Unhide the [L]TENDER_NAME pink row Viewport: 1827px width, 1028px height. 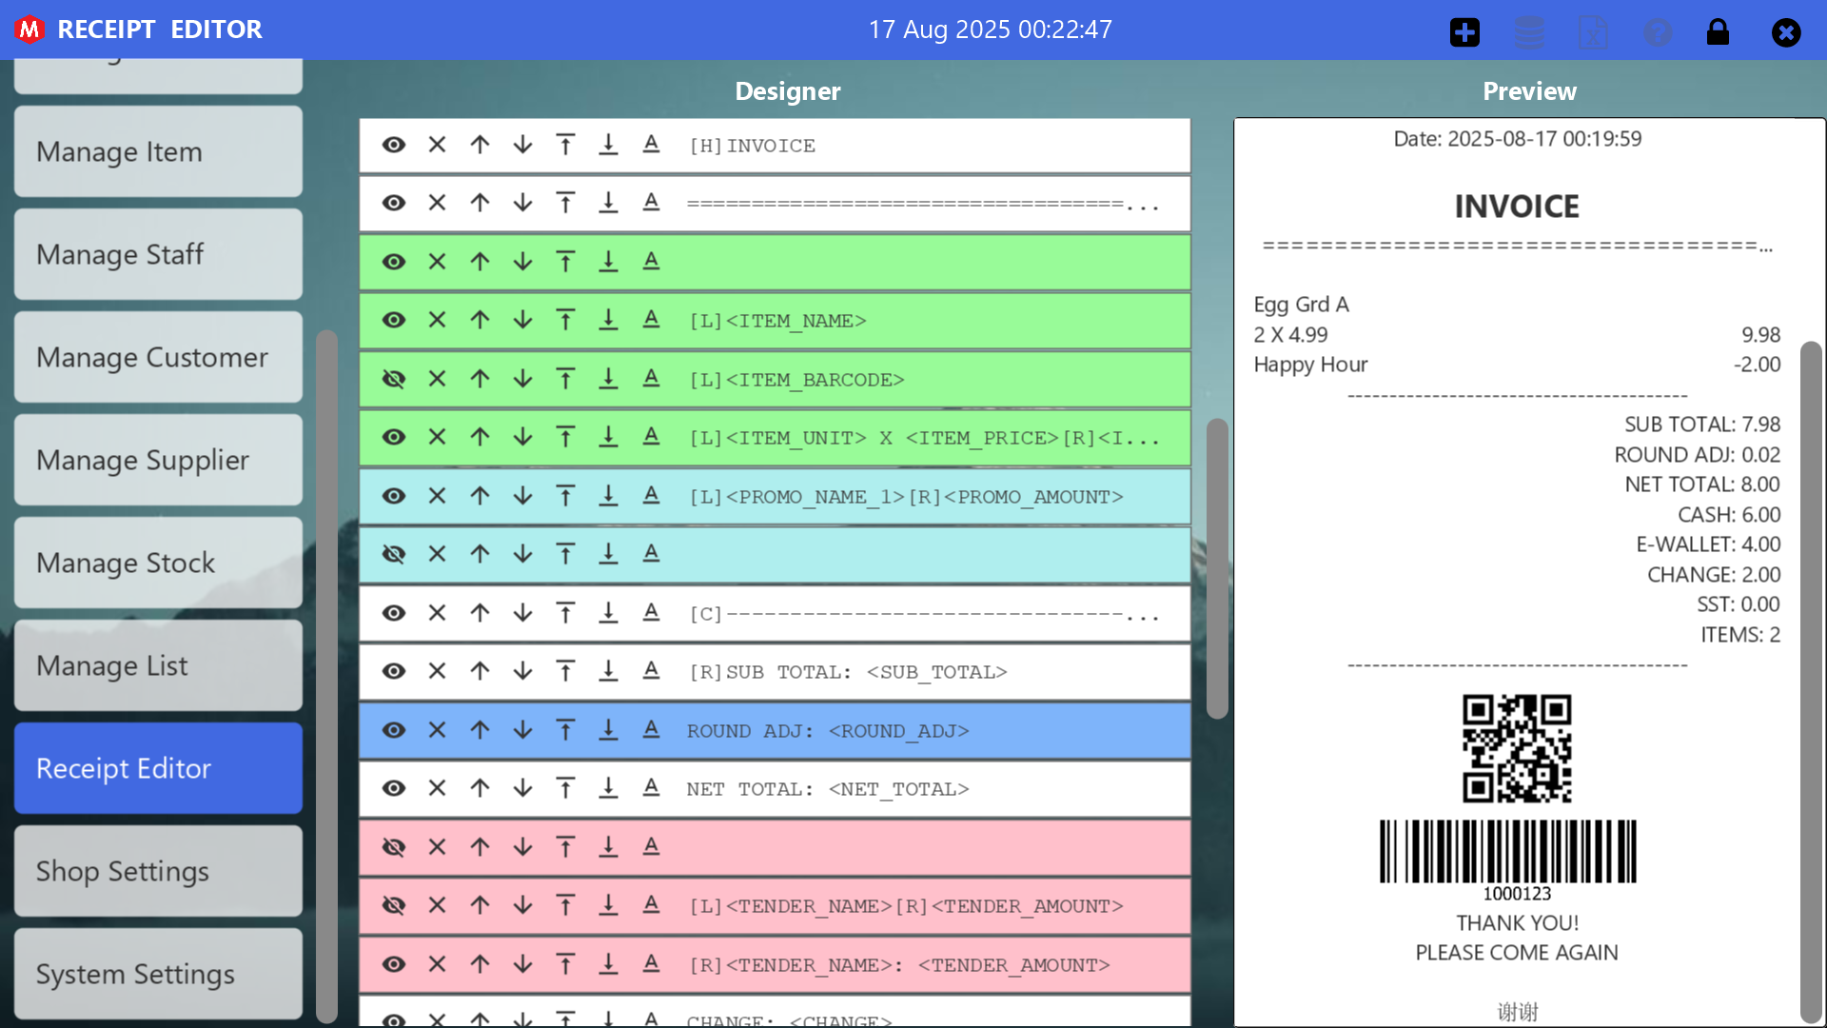(x=394, y=905)
